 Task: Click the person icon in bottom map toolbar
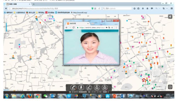[x=81, y=87]
